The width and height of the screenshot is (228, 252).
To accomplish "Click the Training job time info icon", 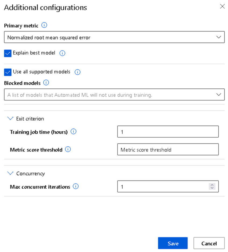I will point(73,131).
